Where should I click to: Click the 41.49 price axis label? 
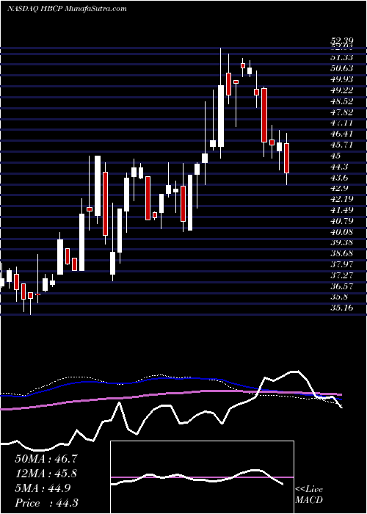click(342, 210)
